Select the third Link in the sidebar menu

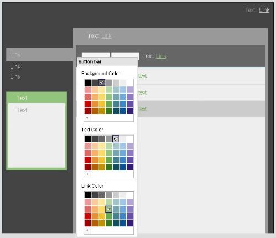pyautogui.click(x=15, y=77)
